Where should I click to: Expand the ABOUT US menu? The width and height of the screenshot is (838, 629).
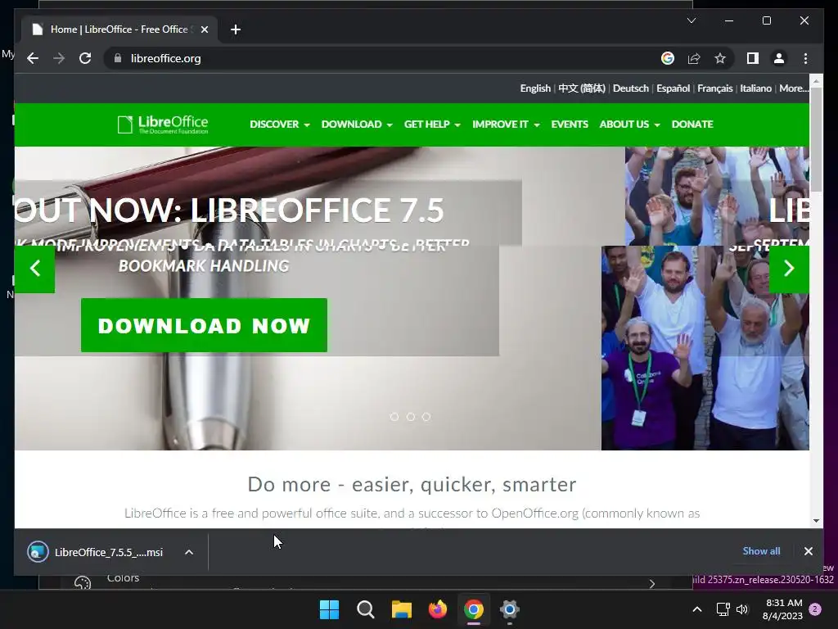[629, 124]
